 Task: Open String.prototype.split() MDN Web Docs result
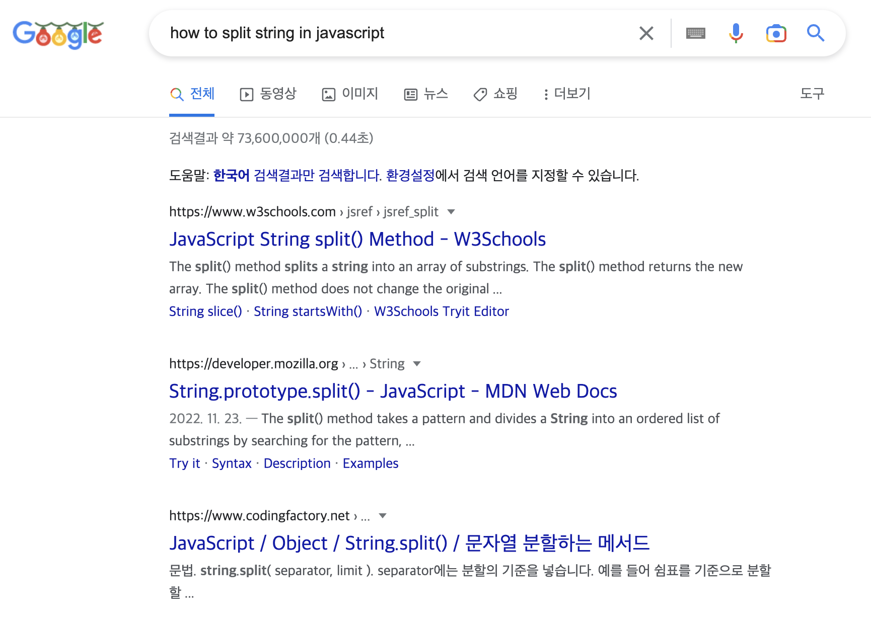[393, 391]
